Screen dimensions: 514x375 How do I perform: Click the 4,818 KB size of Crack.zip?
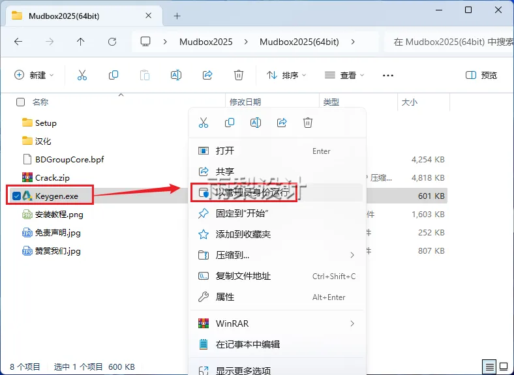428,177
